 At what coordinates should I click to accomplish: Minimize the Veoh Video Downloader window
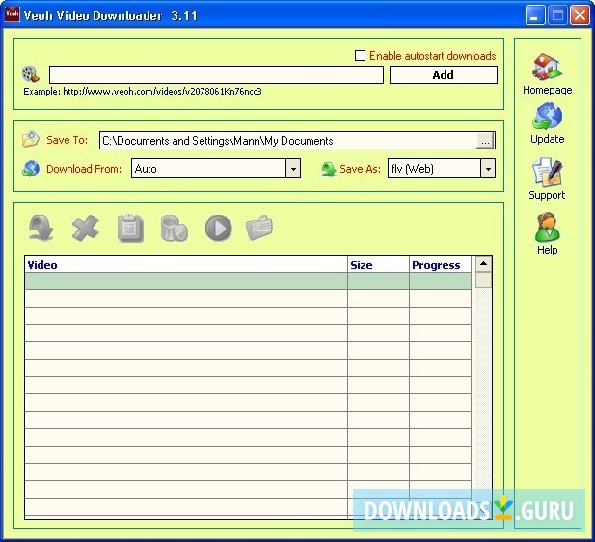[x=535, y=15]
